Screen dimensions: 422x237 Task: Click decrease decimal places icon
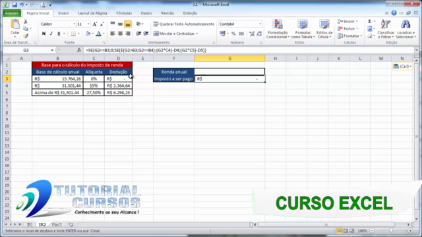(x=259, y=34)
